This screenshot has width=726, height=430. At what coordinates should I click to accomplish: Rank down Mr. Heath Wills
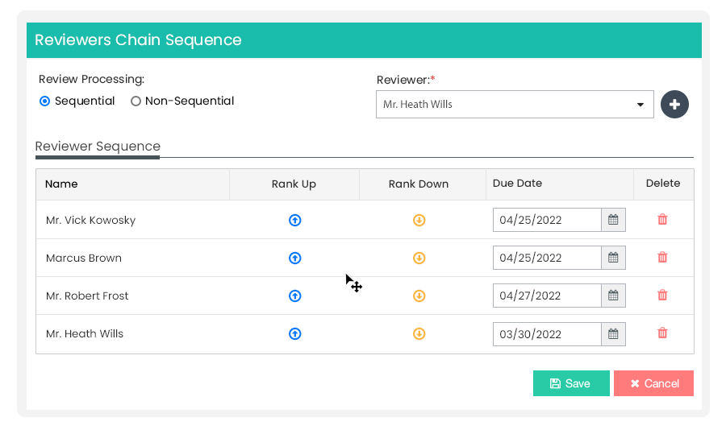(x=419, y=334)
